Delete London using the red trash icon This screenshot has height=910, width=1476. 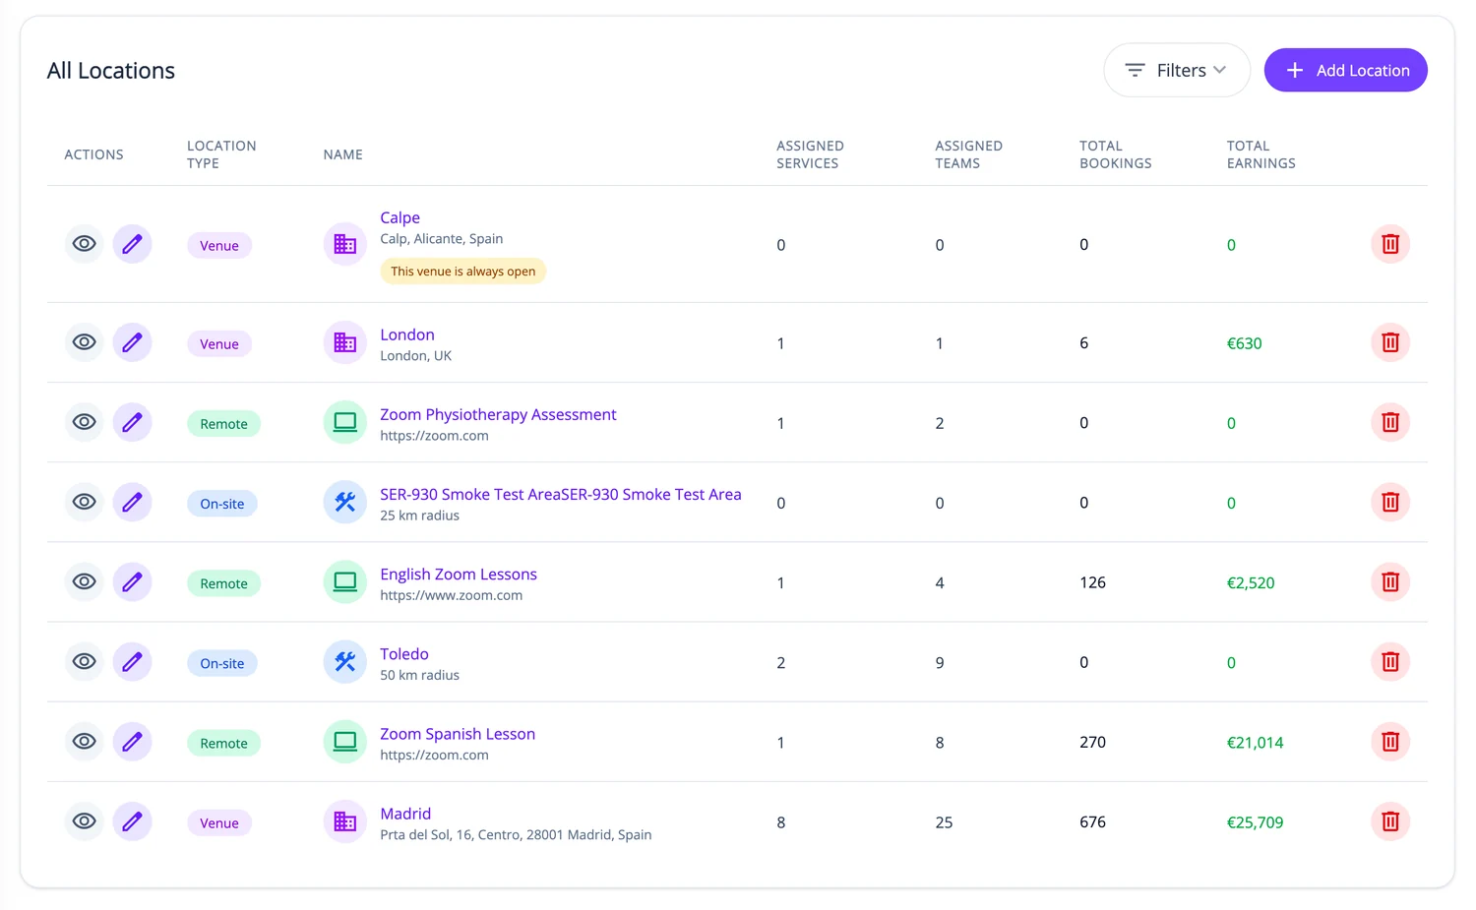[1390, 342]
